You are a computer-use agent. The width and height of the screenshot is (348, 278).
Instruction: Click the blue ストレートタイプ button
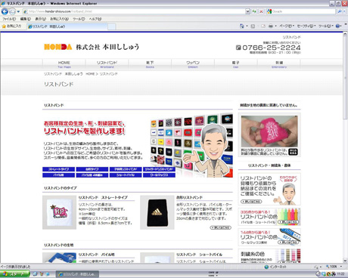point(58,169)
